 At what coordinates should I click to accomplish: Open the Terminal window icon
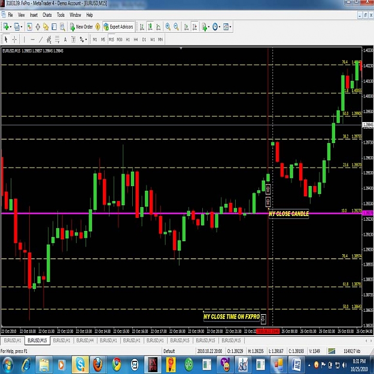[54, 27]
